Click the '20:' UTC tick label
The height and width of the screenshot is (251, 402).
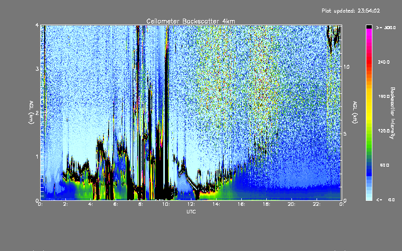tap(291, 204)
